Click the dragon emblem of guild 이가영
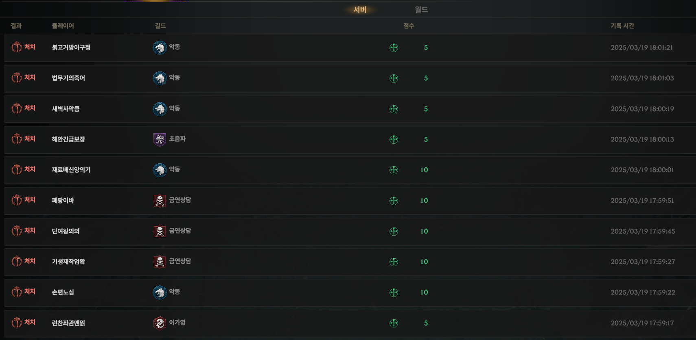Image resolution: width=696 pixels, height=340 pixels. pos(160,323)
